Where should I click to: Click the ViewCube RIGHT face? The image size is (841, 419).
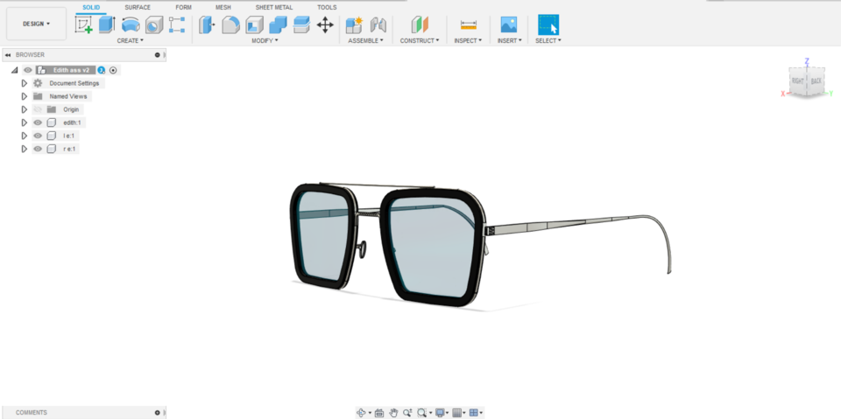[798, 80]
